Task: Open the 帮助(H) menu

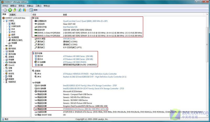Action: click(x=47, y=6)
